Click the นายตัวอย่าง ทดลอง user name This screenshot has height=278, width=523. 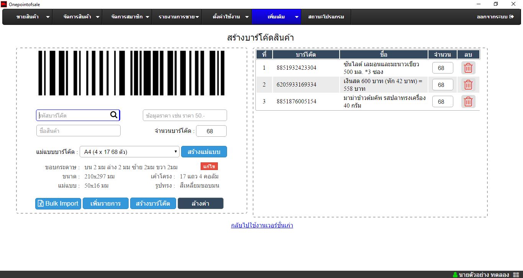(484, 275)
